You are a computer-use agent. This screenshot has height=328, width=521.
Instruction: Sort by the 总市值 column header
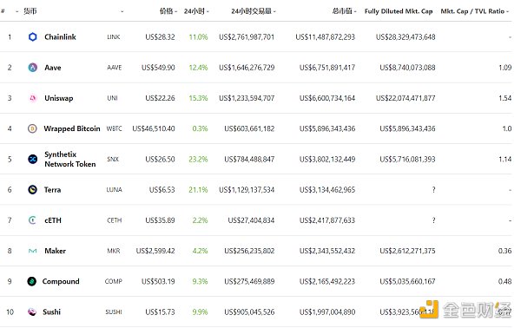(x=342, y=11)
